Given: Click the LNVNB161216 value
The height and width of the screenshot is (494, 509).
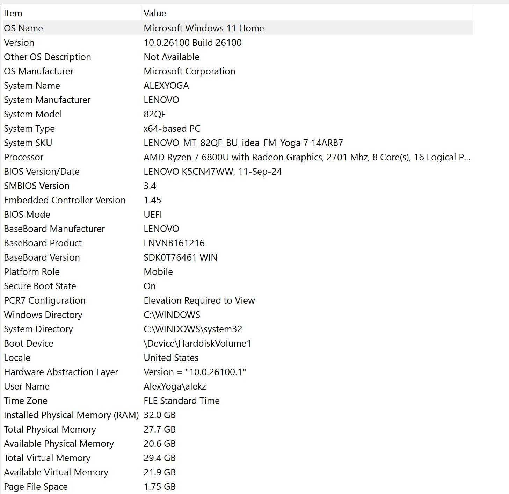Looking at the screenshot, I should (174, 243).
